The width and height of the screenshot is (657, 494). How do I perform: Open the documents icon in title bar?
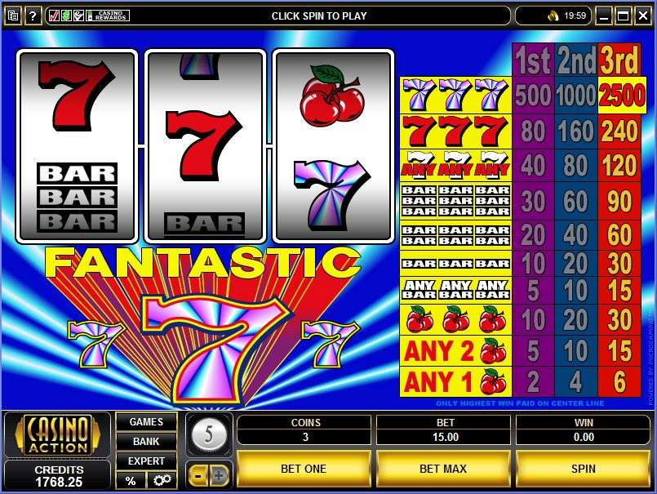pyautogui.click(x=12, y=16)
